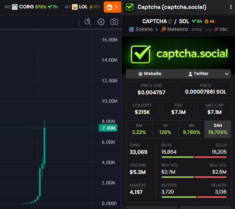
Task: Click the Meteora DEX logo
Action: 163,29
